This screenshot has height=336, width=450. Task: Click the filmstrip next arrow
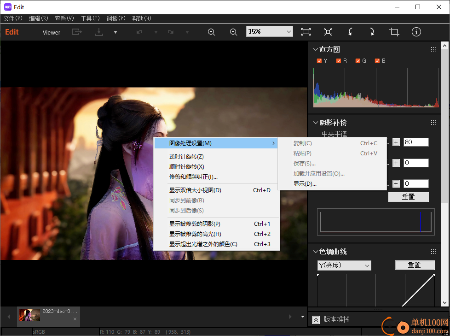click(290, 317)
